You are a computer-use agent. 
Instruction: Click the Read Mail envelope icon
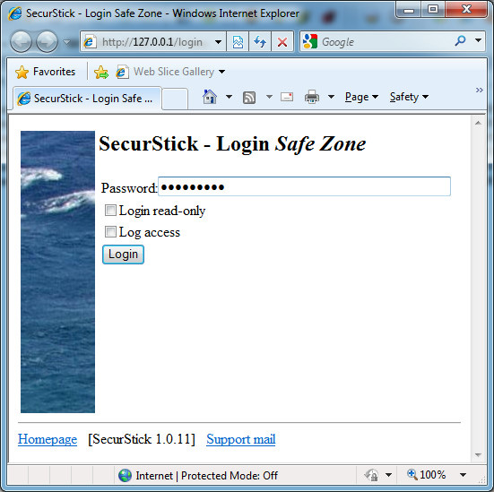click(287, 97)
